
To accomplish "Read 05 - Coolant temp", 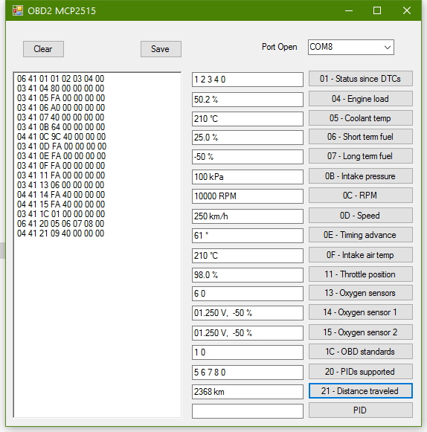I will (360, 118).
